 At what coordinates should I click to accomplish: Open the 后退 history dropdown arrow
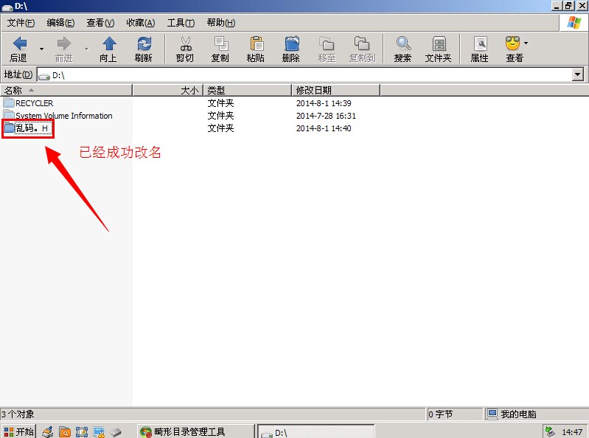click(42, 49)
